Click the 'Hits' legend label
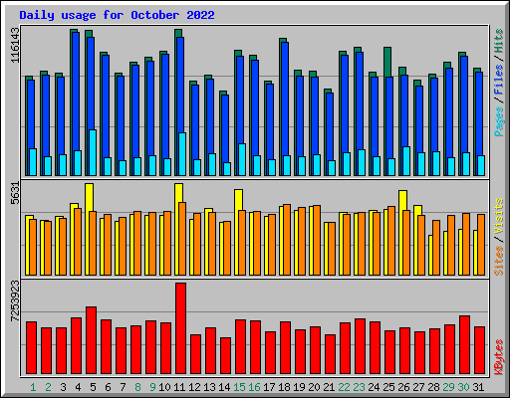510x398 pixels. pos(499,41)
